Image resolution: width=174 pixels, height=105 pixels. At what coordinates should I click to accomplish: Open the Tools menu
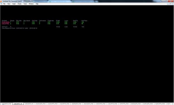coord(25,4)
